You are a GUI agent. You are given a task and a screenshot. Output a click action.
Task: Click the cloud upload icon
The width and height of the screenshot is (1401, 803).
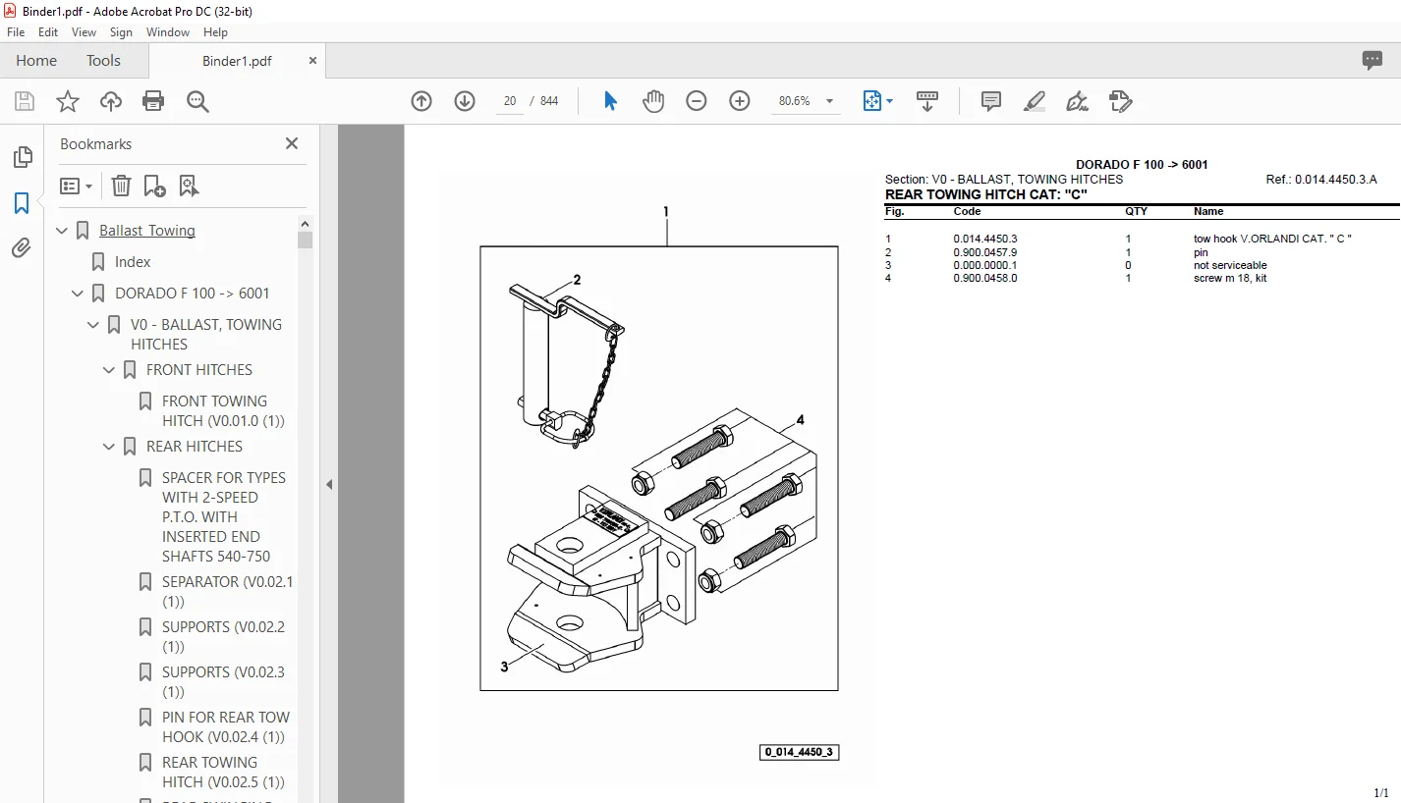point(111,101)
